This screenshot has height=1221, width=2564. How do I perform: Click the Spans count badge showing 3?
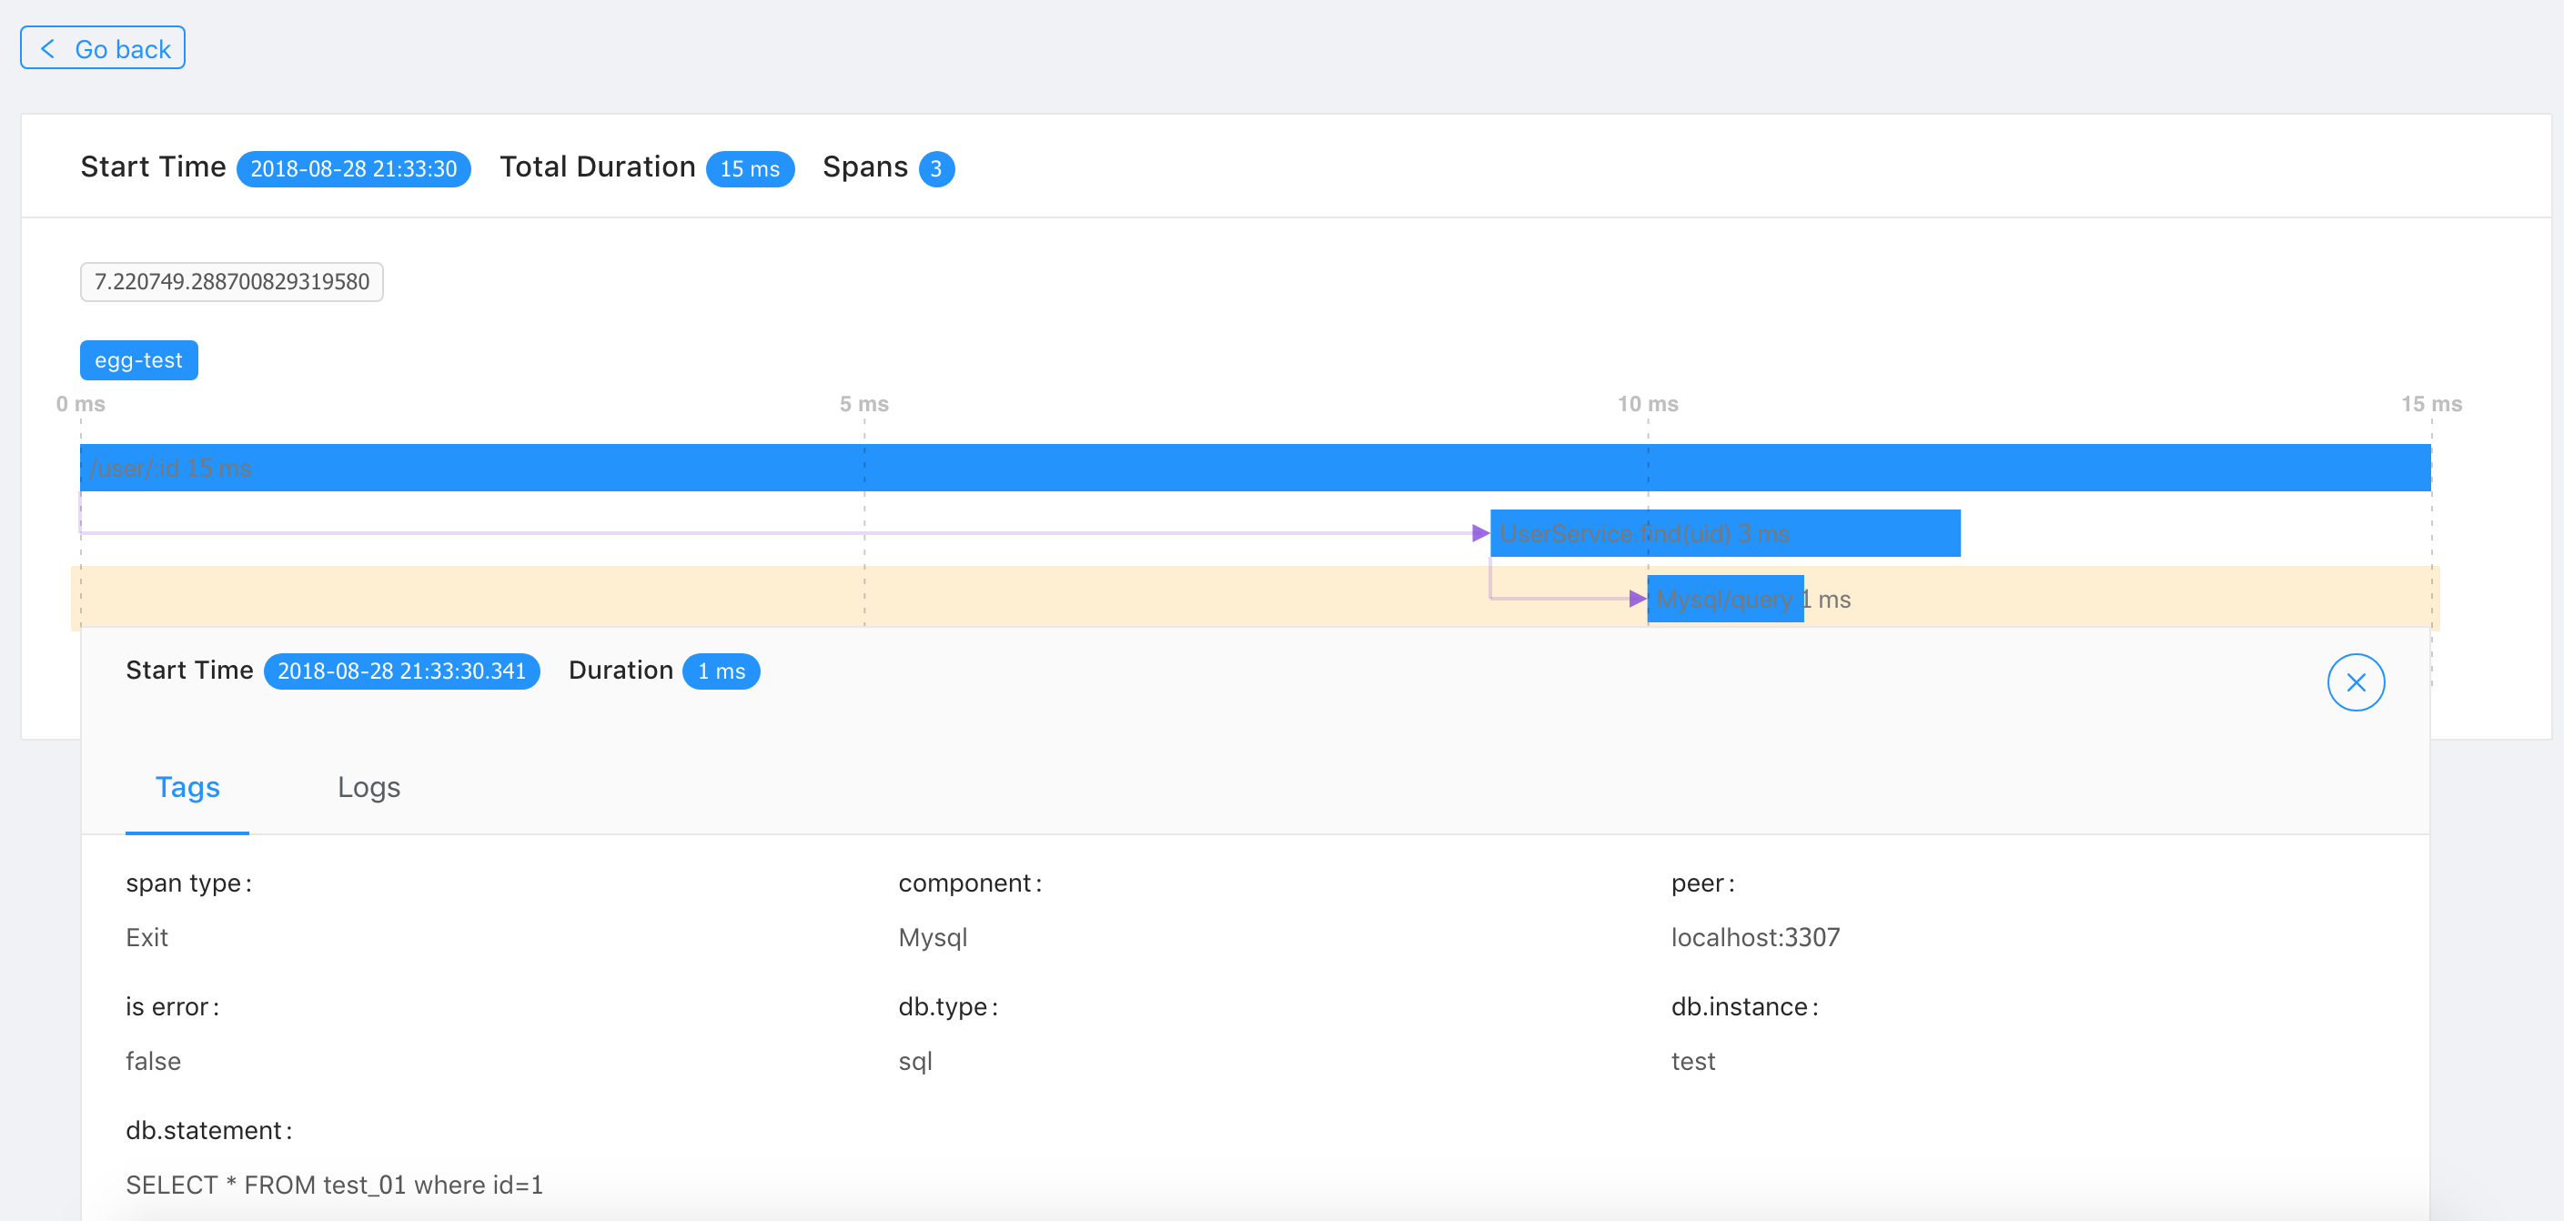937,166
